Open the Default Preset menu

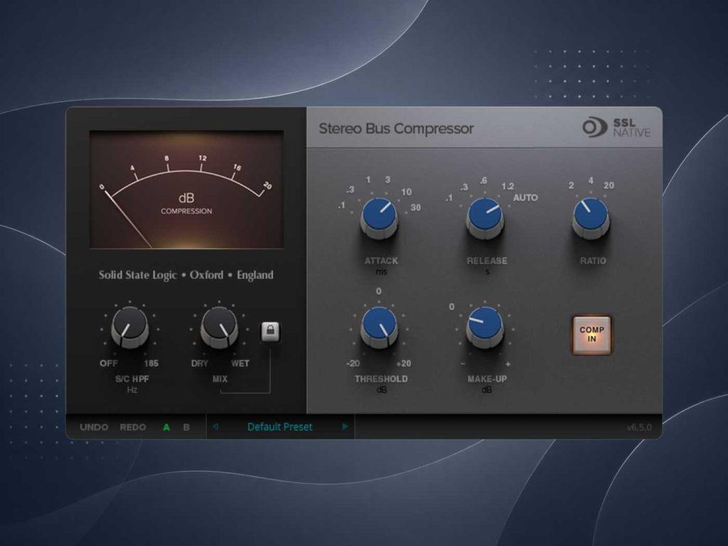click(280, 427)
